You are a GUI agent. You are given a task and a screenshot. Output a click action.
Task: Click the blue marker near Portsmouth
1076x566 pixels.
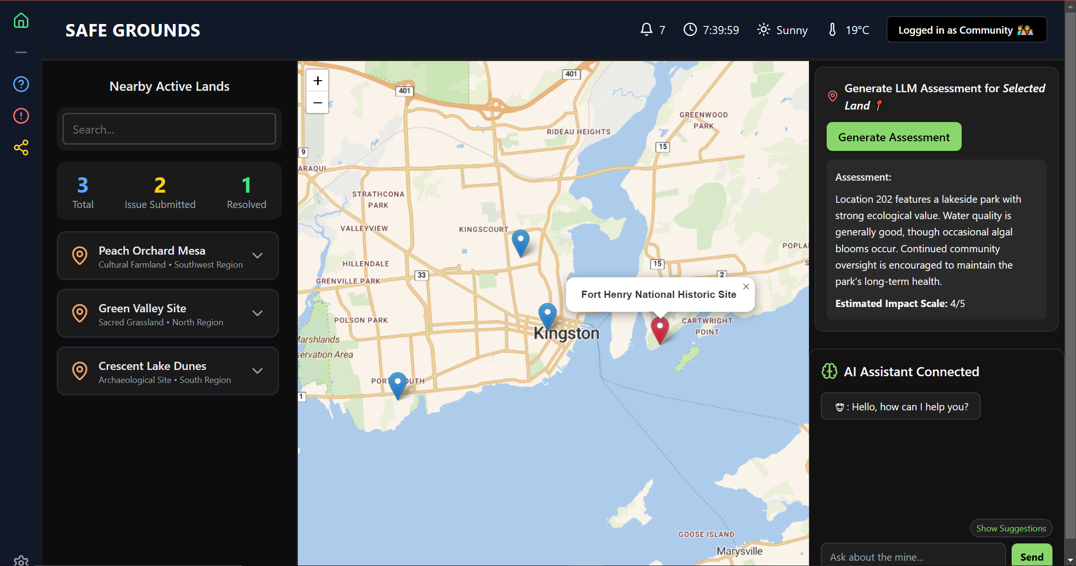click(x=397, y=383)
